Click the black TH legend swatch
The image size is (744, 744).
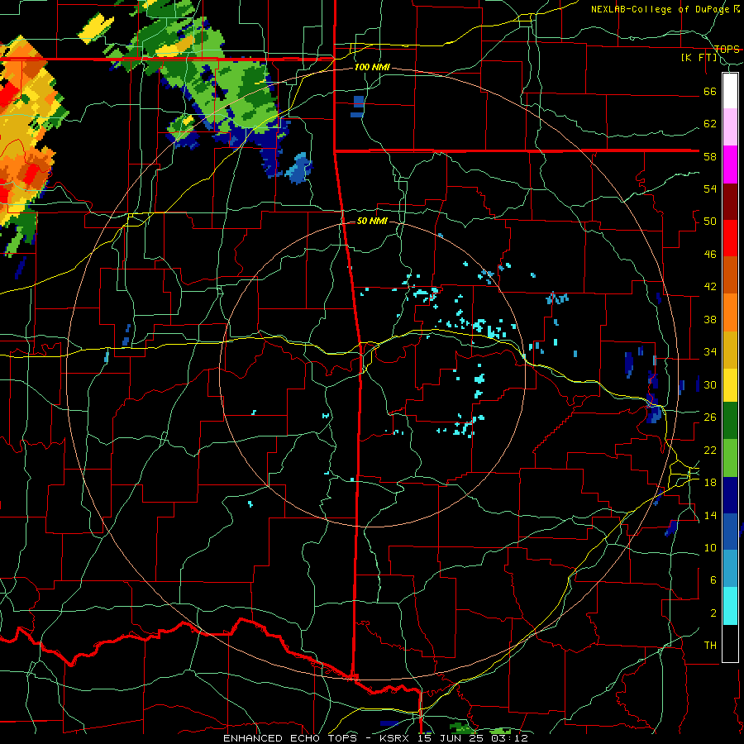(x=730, y=643)
